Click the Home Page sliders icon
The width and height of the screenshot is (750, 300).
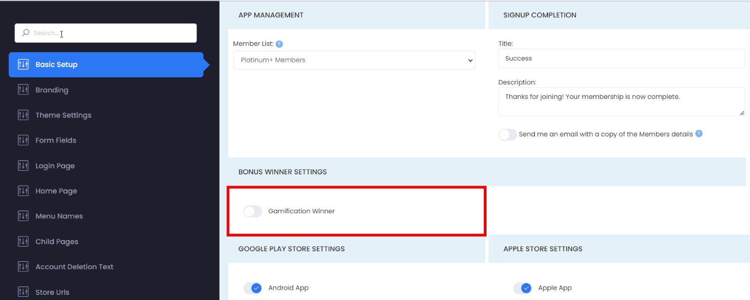click(23, 191)
